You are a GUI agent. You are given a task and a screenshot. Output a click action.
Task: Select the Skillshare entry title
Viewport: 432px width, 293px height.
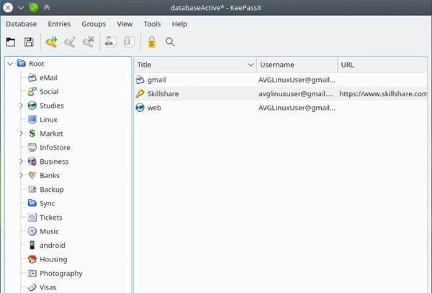point(163,94)
